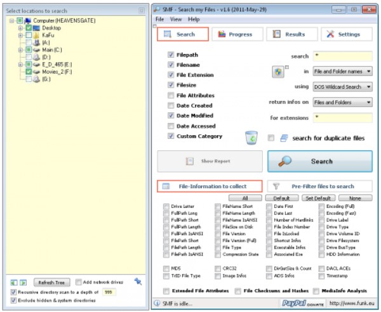
Task: Click the right green tree arrow icon
Action: 23,282
